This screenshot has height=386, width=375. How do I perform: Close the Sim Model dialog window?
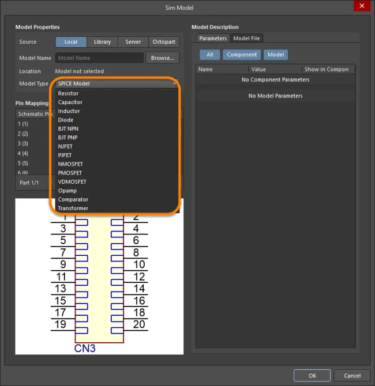362,6
